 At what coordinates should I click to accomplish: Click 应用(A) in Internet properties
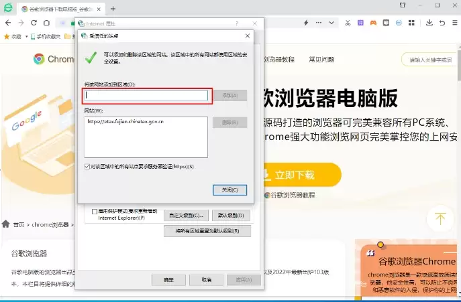244,280
